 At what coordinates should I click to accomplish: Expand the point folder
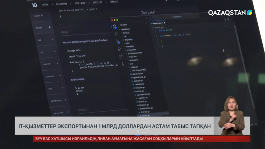(127, 43)
